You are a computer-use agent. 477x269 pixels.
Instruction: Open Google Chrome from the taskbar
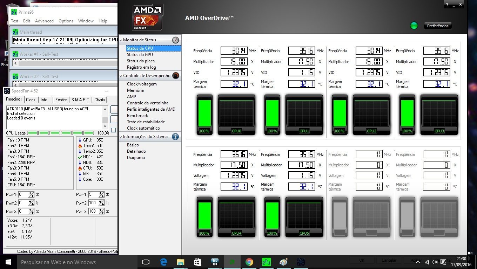[249, 262]
